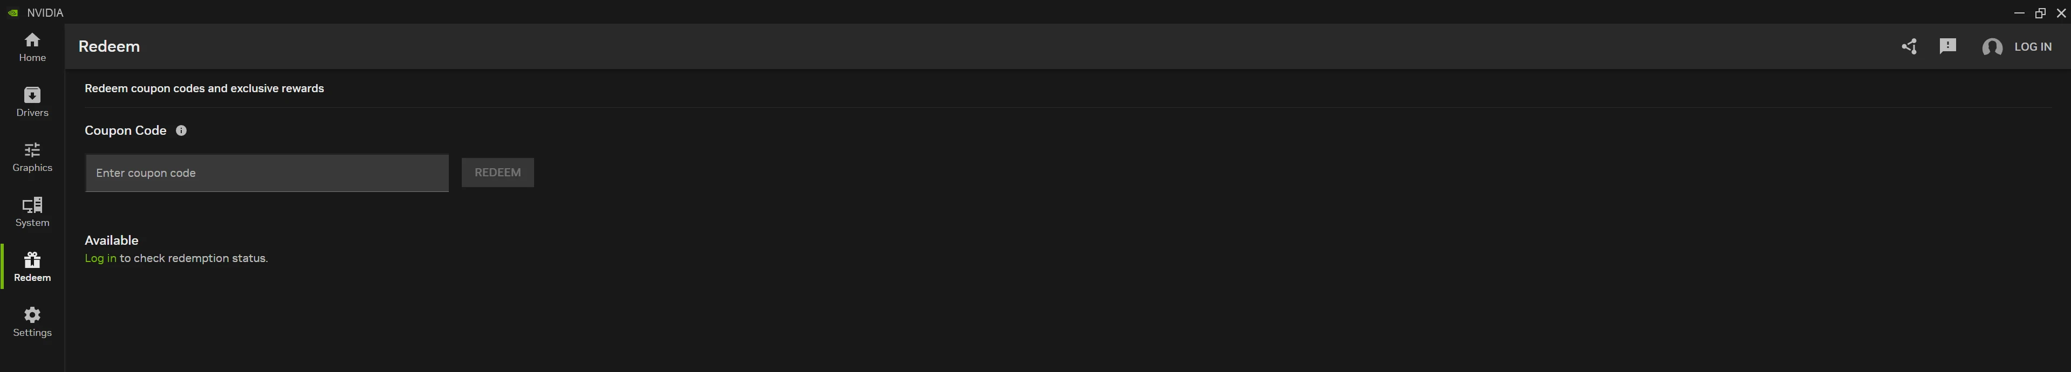Close the NVIDIA app window
The width and height of the screenshot is (2071, 372).
(2061, 13)
